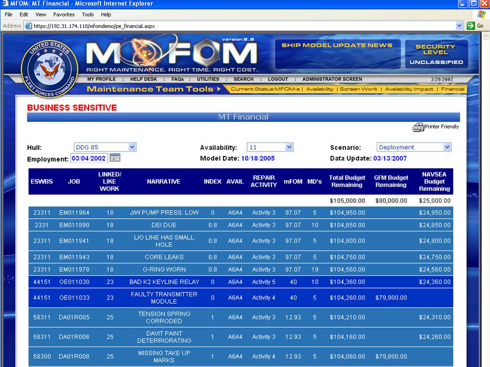Click the browser address URL field
The image size is (490, 367).
click(244, 26)
